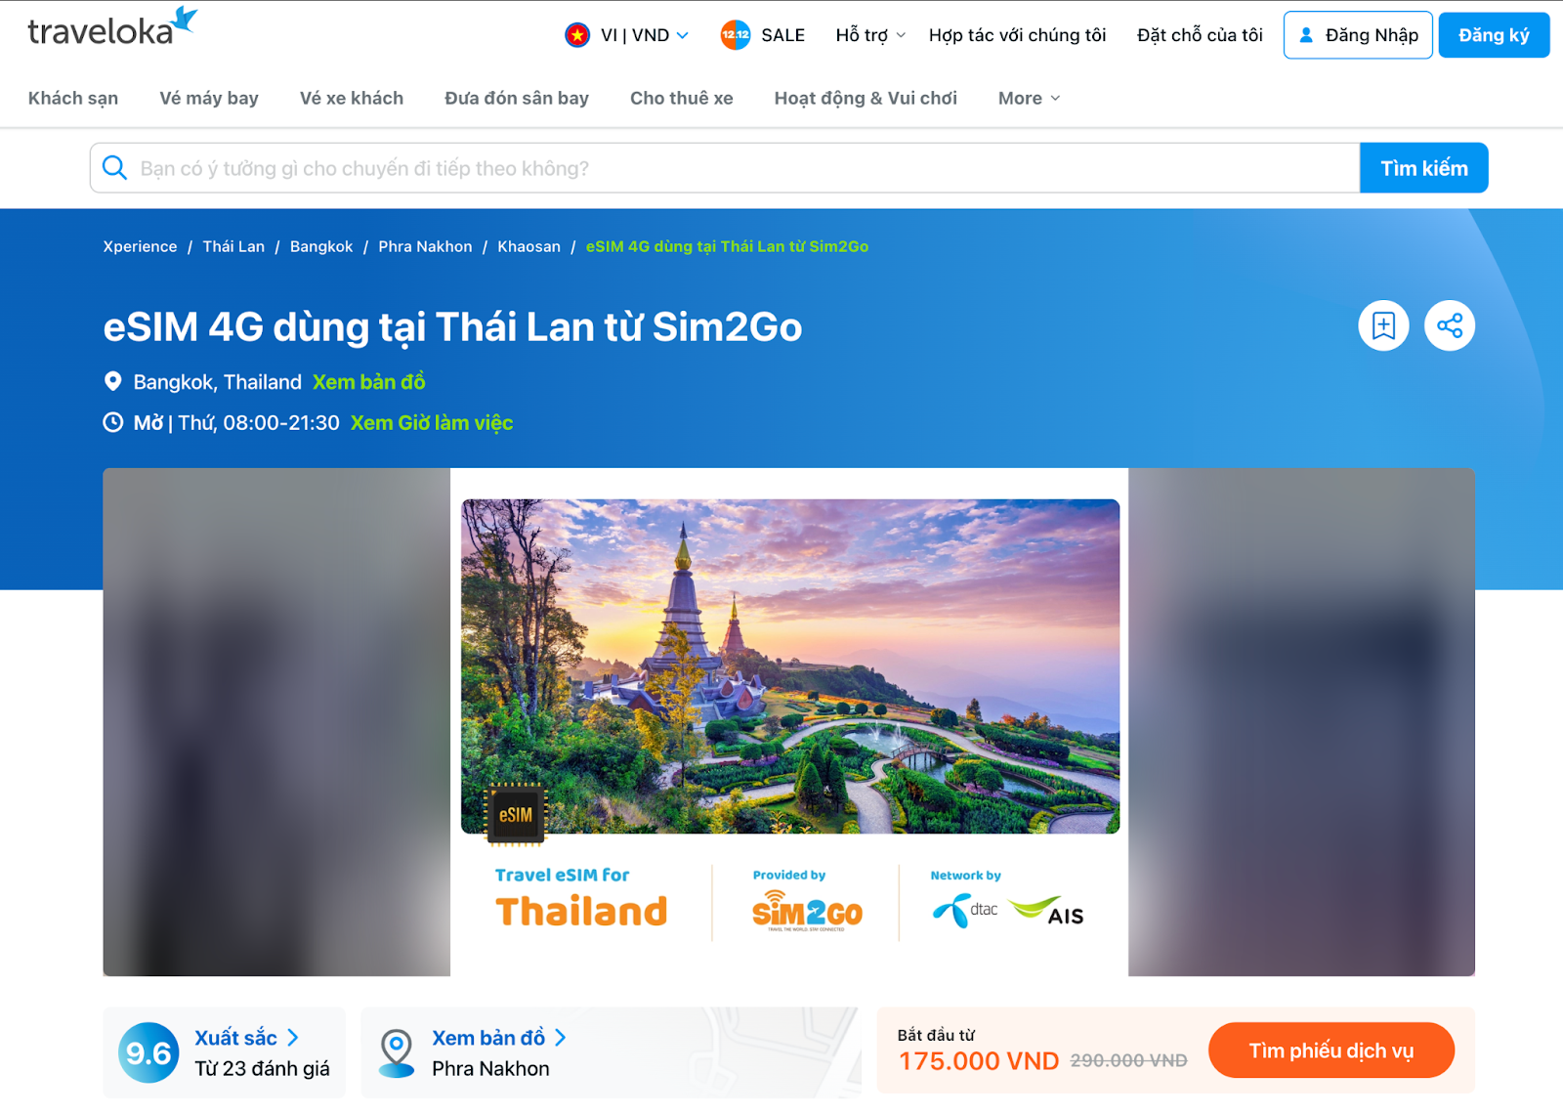Open the Khách sạn tab
The height and width of the screenshot is (1114, 1563).
coord(73,98)
